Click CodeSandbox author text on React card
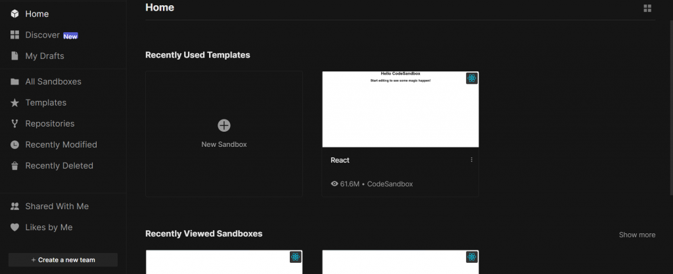This screenshot has width=673, height=274. tap(390, 184)
